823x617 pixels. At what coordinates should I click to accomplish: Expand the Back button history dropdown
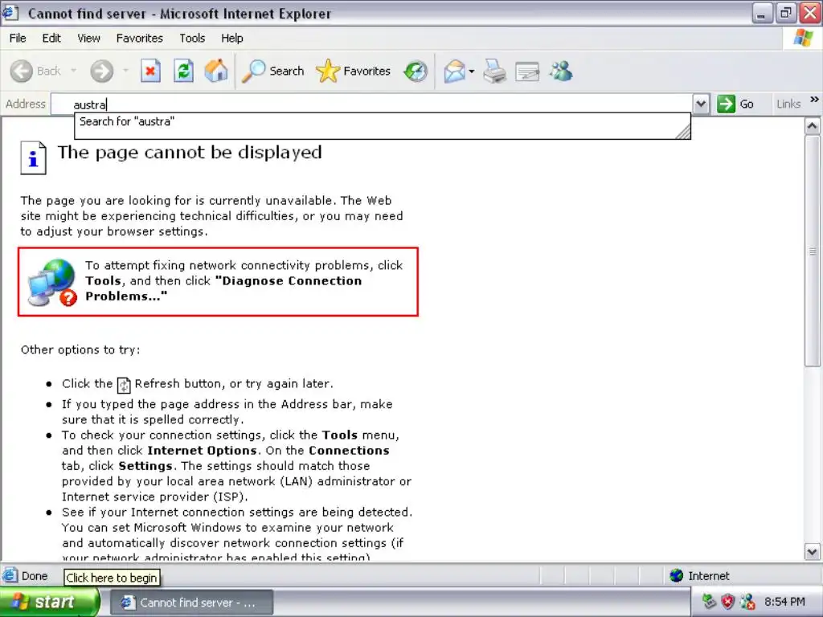click(x=73, y=71)
